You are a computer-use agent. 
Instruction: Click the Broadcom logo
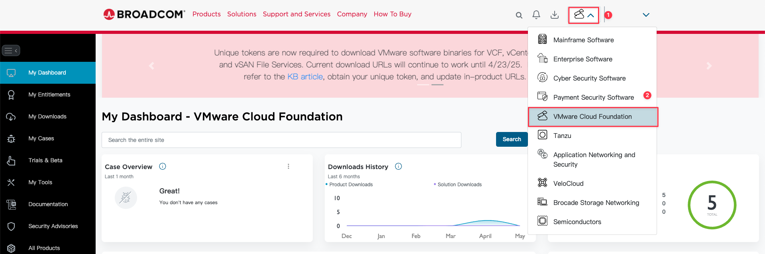[144, 14]
